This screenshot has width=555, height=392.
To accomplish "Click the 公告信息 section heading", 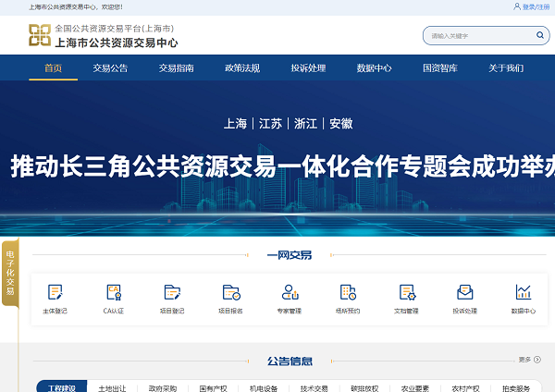I will point(290,361).
